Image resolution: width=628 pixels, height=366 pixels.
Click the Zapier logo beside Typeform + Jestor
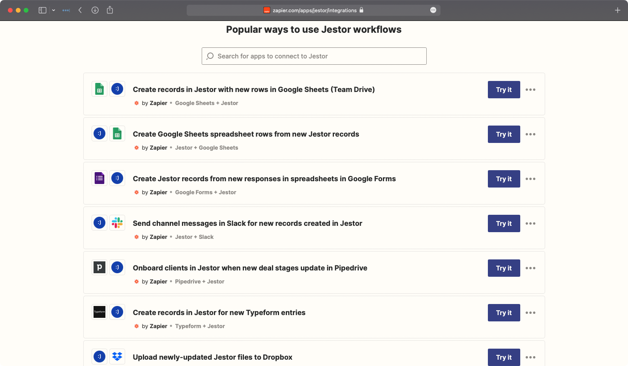tap(137, 326)
